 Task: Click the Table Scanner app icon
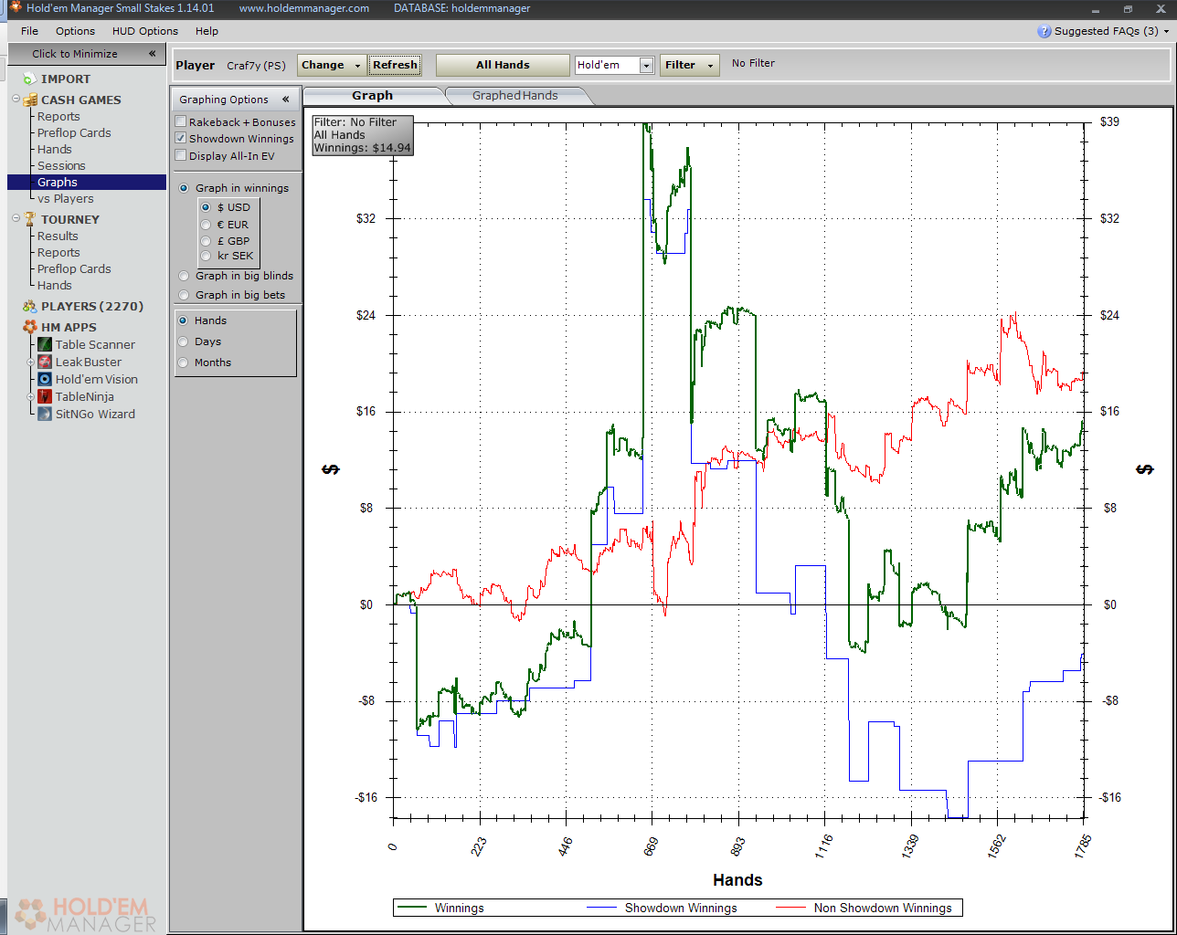pyautogui.click(x=45, y=344)
